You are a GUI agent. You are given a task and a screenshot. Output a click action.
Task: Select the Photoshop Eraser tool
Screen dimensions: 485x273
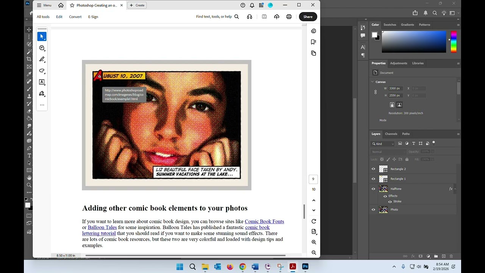pos(29,111)
